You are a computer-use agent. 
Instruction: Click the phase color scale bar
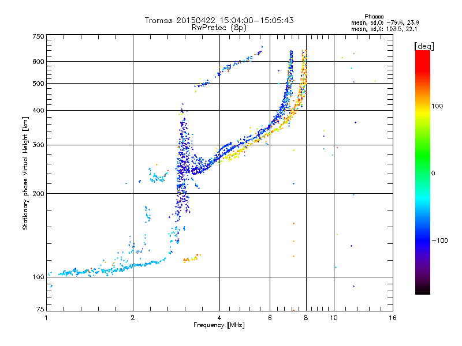[x=423, y=172]
